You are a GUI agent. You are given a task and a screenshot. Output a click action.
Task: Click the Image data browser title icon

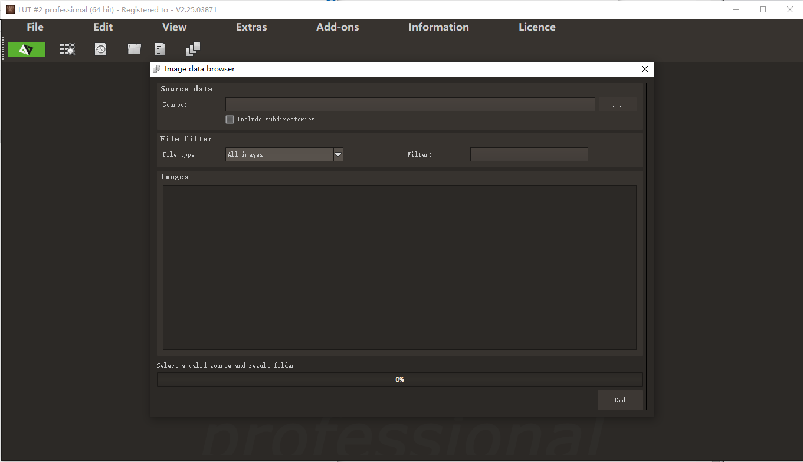[x=157, y=69]
